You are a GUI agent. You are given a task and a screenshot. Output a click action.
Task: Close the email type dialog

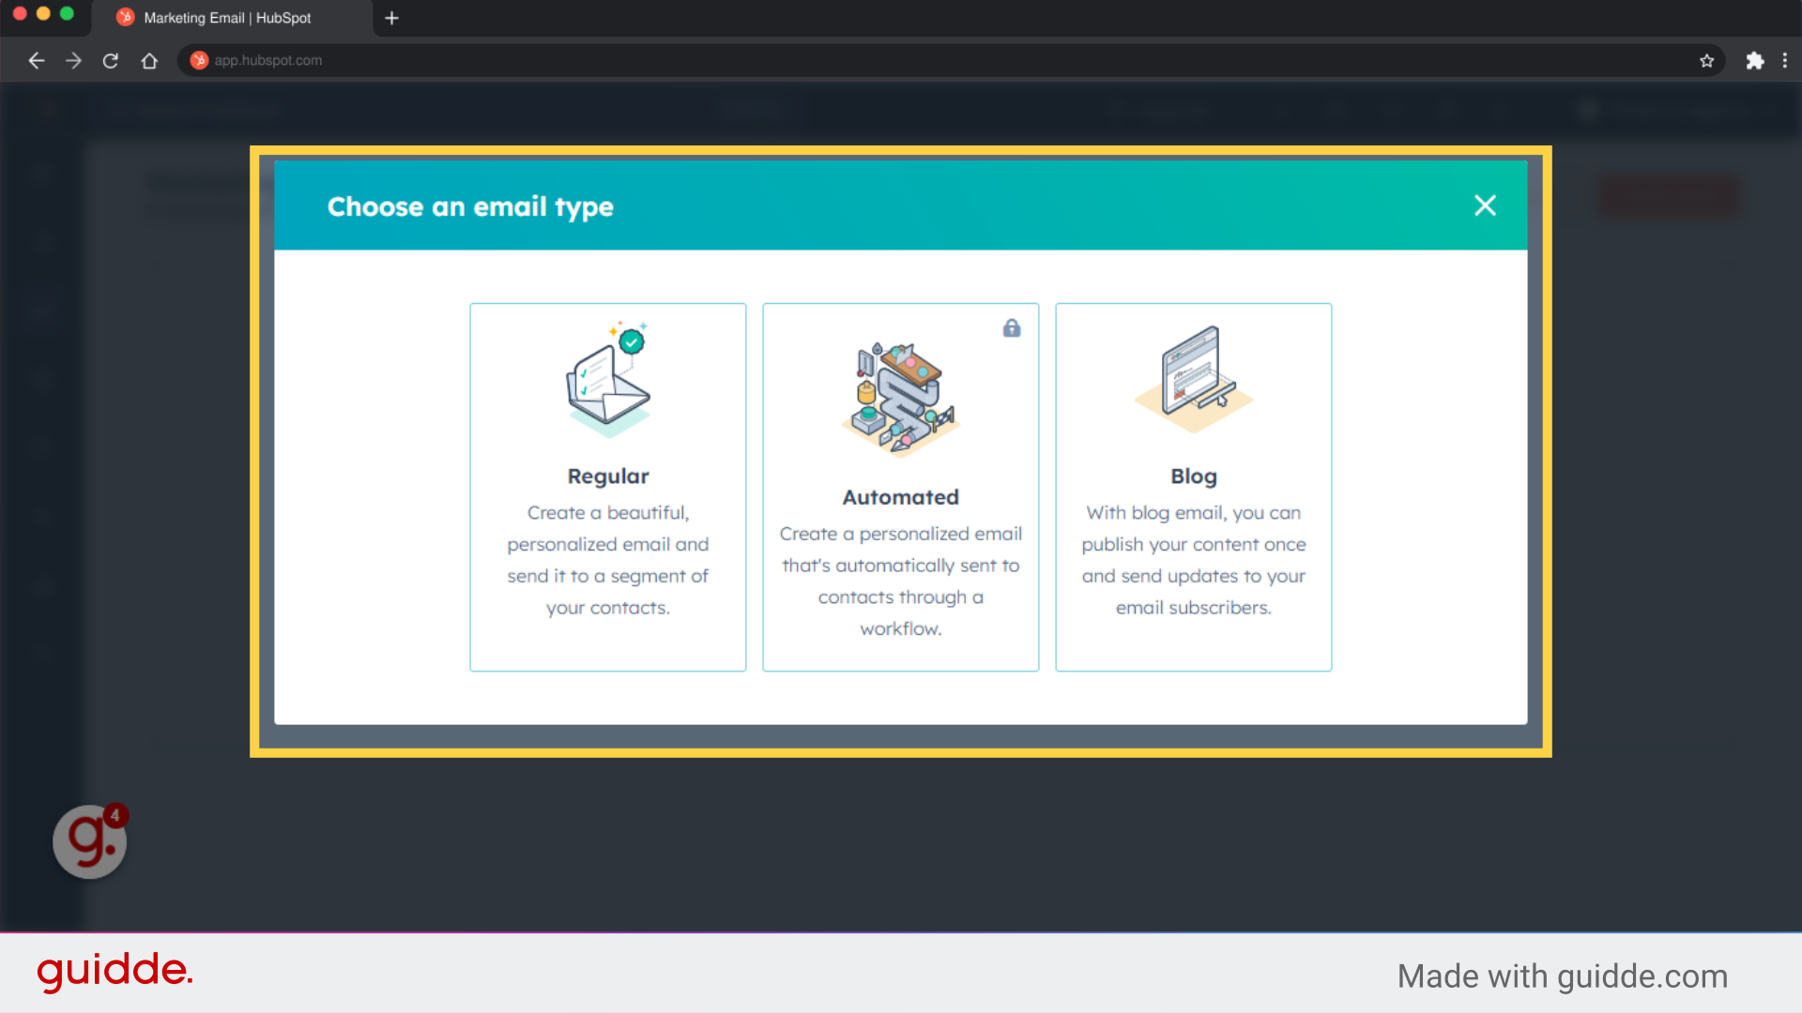click(x=1484, y=205)
